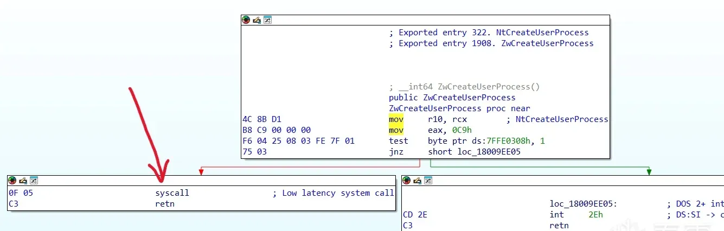
Task: Click 'retn' in the int 2Eh node
Action: 559,226
